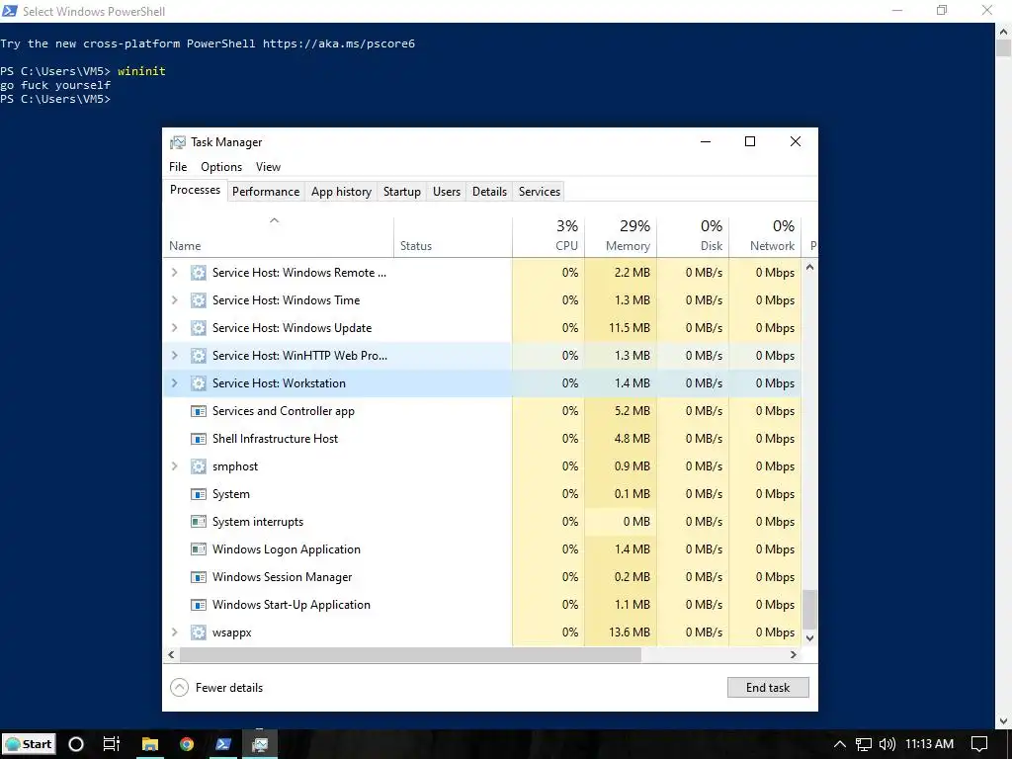The width and height of the screenshot is (1012, 759).
Task: Click the Services and Controller app icon
Action: point(198,411)
